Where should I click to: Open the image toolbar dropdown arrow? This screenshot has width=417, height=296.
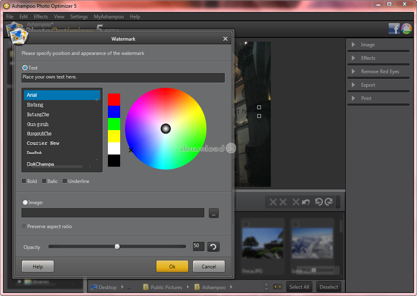tap(338, 202)
